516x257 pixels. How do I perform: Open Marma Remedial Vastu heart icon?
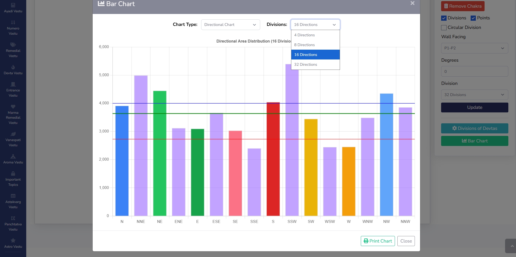tap(13, 107)
